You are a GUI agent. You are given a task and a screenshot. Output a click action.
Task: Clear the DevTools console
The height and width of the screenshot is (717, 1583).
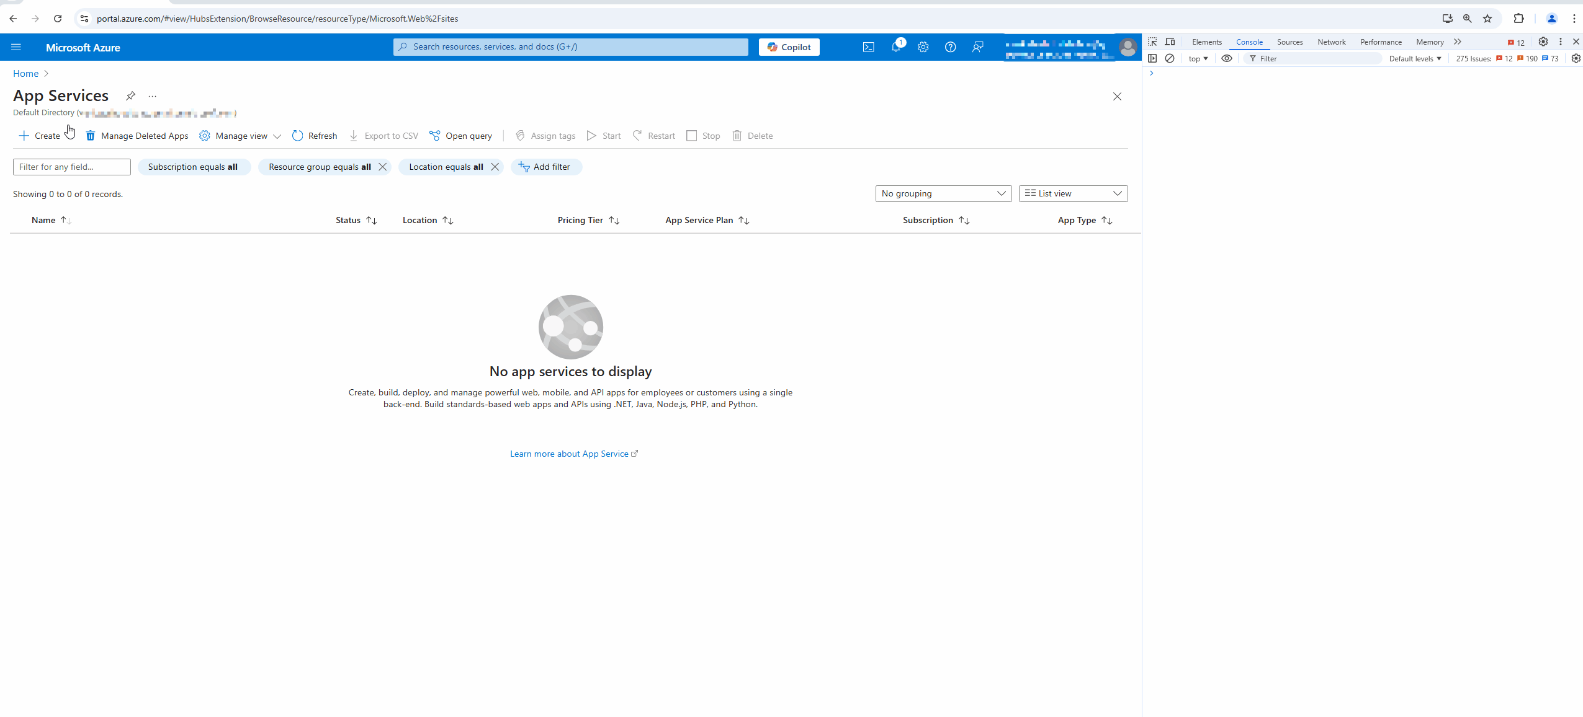tap(1170, 58)
